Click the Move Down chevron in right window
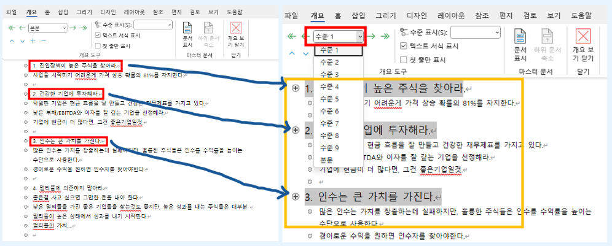612x246 pixels. (306, 53)
